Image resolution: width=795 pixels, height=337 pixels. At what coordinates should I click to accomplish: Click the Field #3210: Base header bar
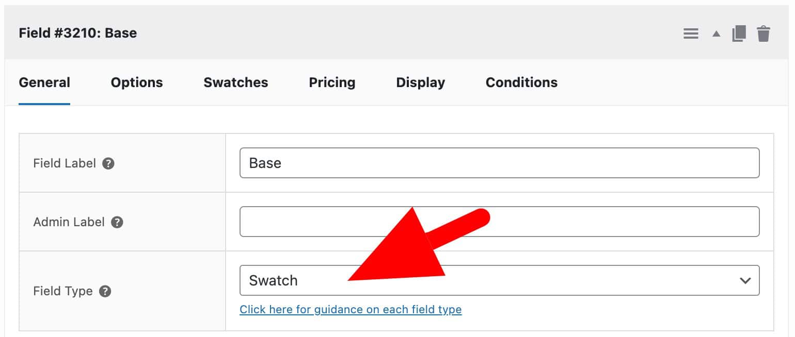(77, 33)
